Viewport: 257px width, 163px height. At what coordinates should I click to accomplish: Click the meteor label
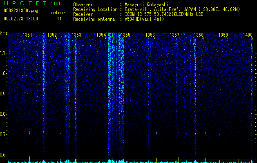click(58, 13)
